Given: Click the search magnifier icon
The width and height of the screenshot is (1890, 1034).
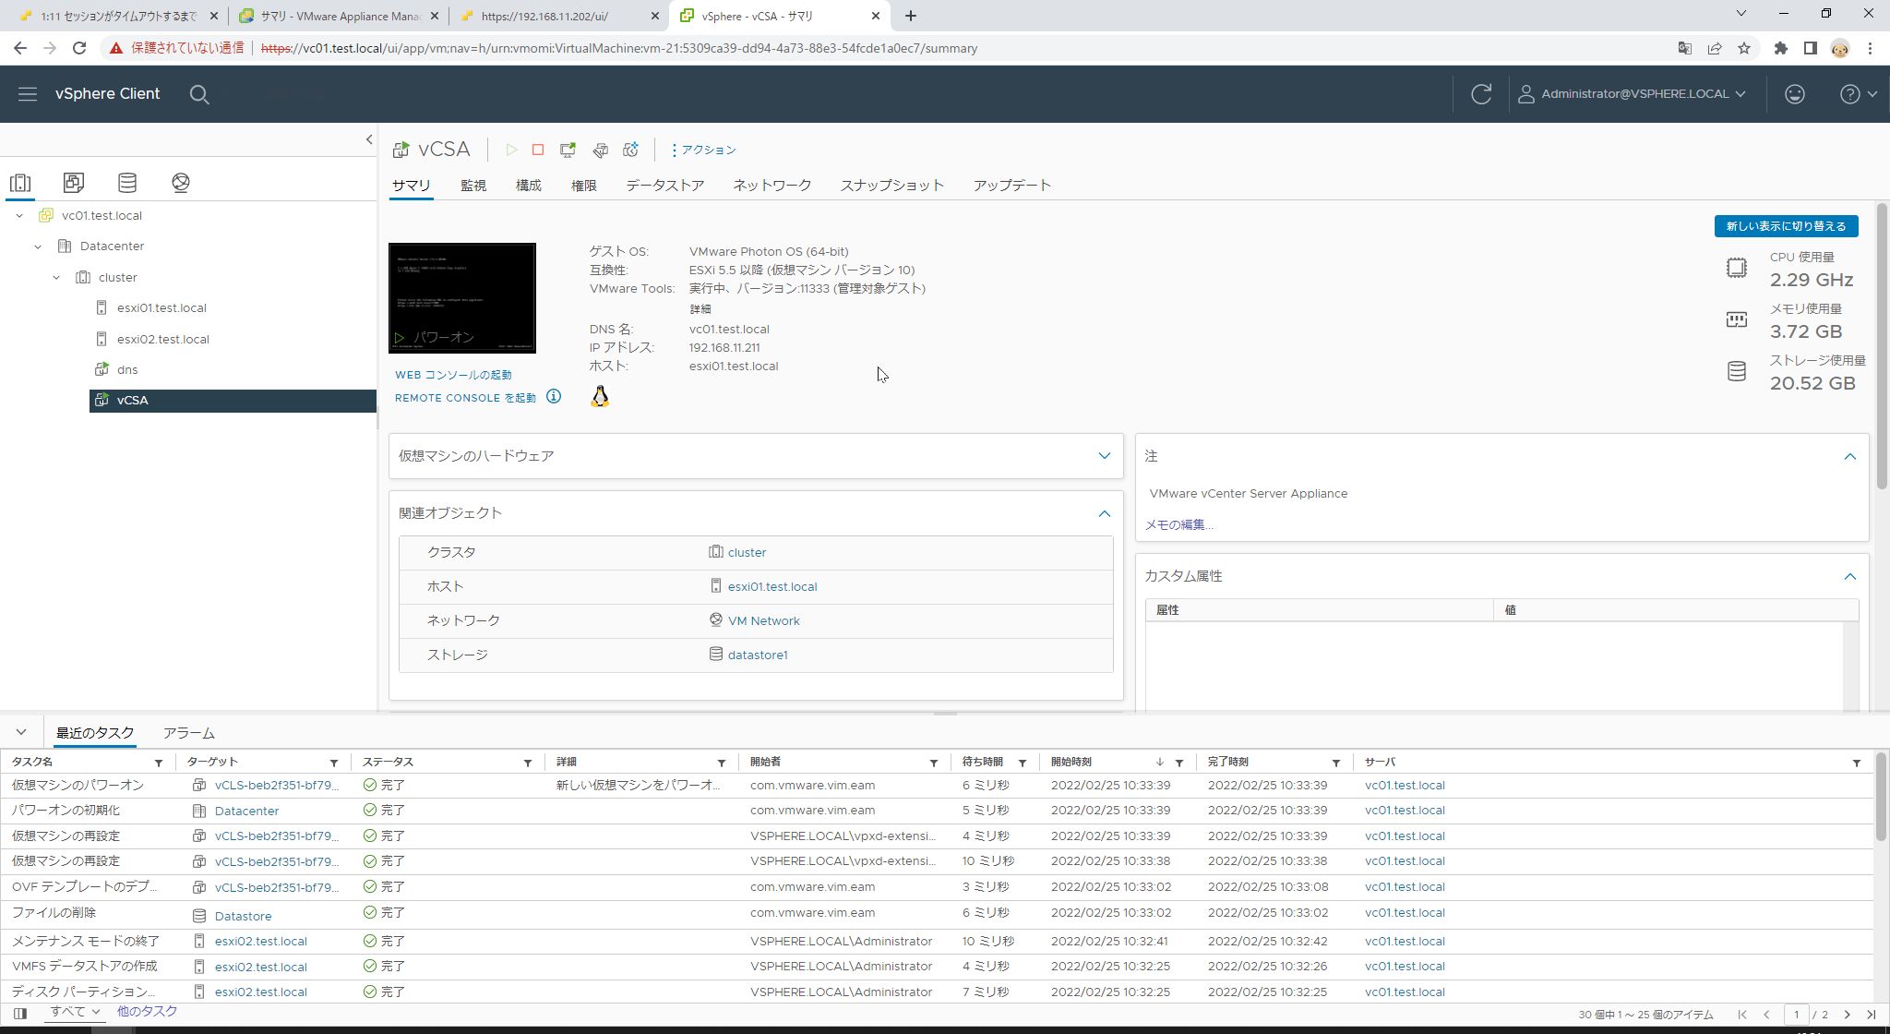Looking at the screenshot, I should [x=199, y=94].
